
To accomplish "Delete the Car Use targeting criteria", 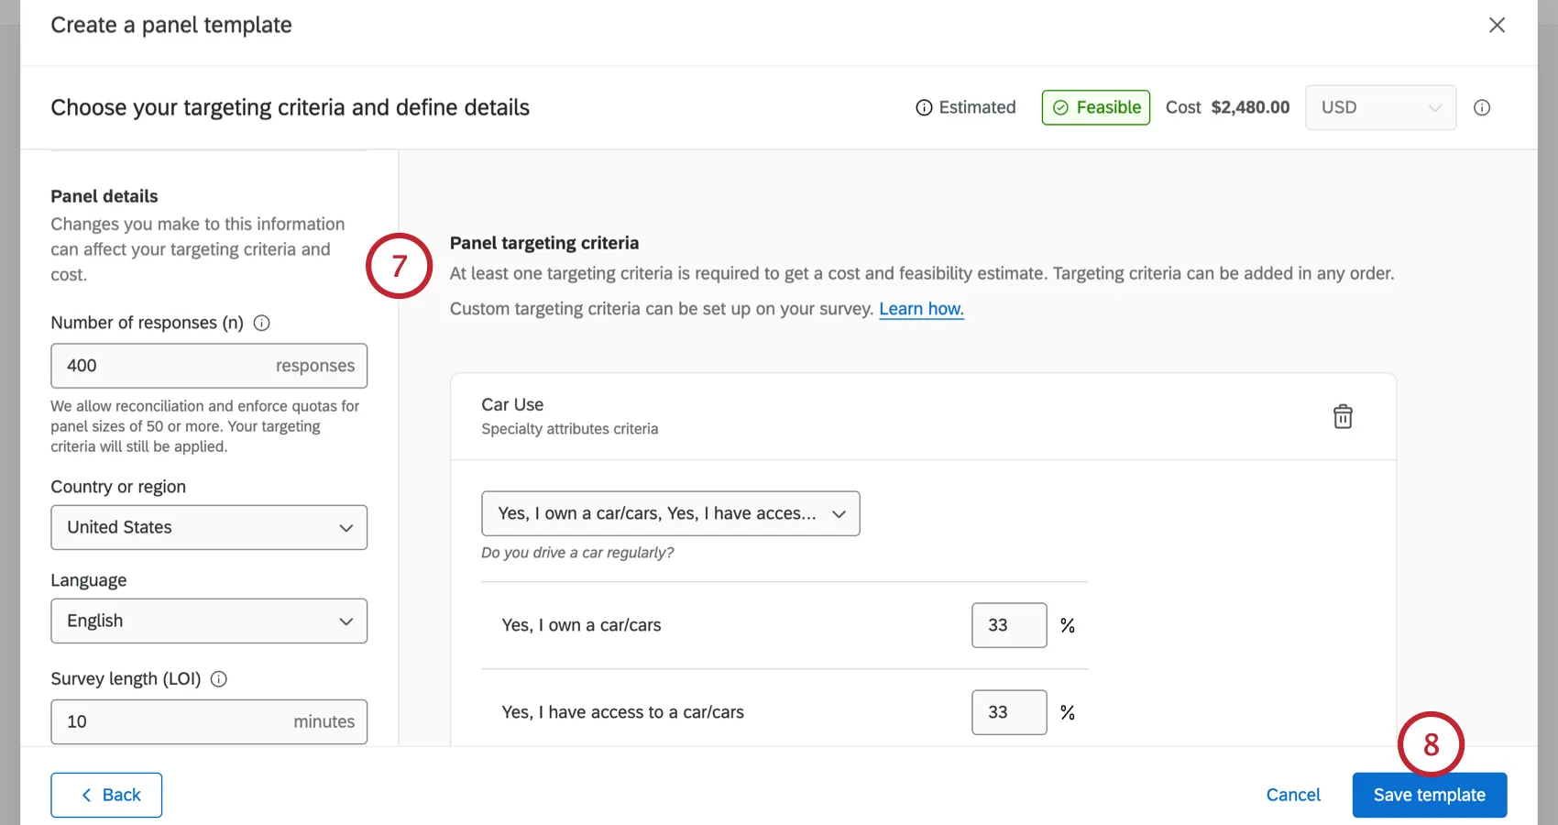I will (x=1343, y=416).
